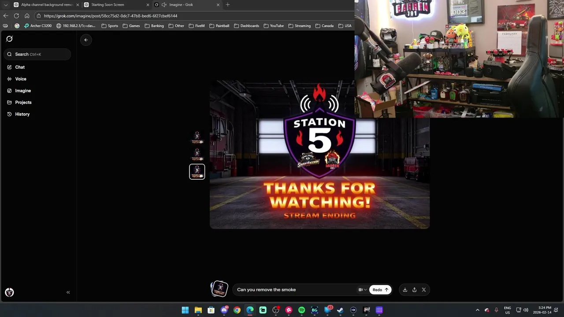Close the Starting Soon Screen tab
Image resolution: width=564 pixels, height=317 pixels.
pos(148,4)
